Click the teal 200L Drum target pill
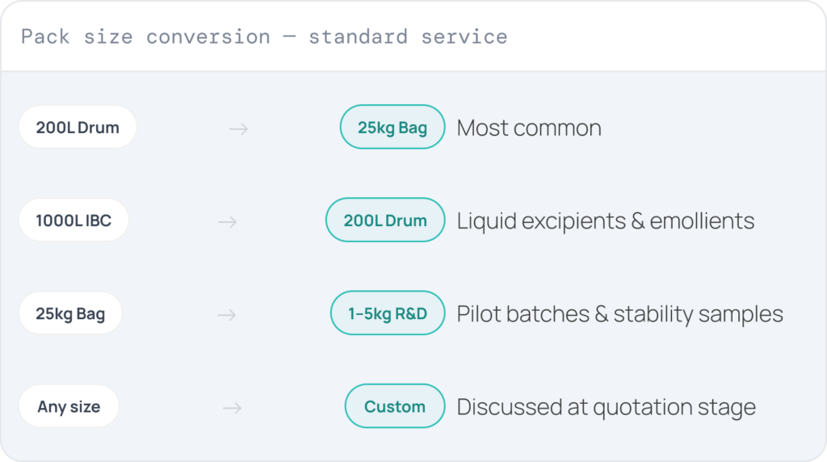Screen dimensions: 827x462 tap(385, 220)
